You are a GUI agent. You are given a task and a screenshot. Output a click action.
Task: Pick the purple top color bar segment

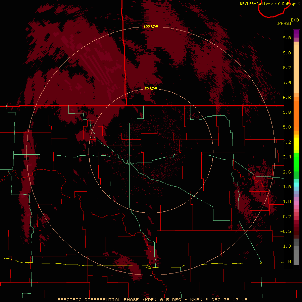pos(296,34)
